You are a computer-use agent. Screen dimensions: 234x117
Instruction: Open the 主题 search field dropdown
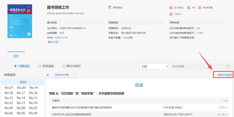(x=154, y=67)
